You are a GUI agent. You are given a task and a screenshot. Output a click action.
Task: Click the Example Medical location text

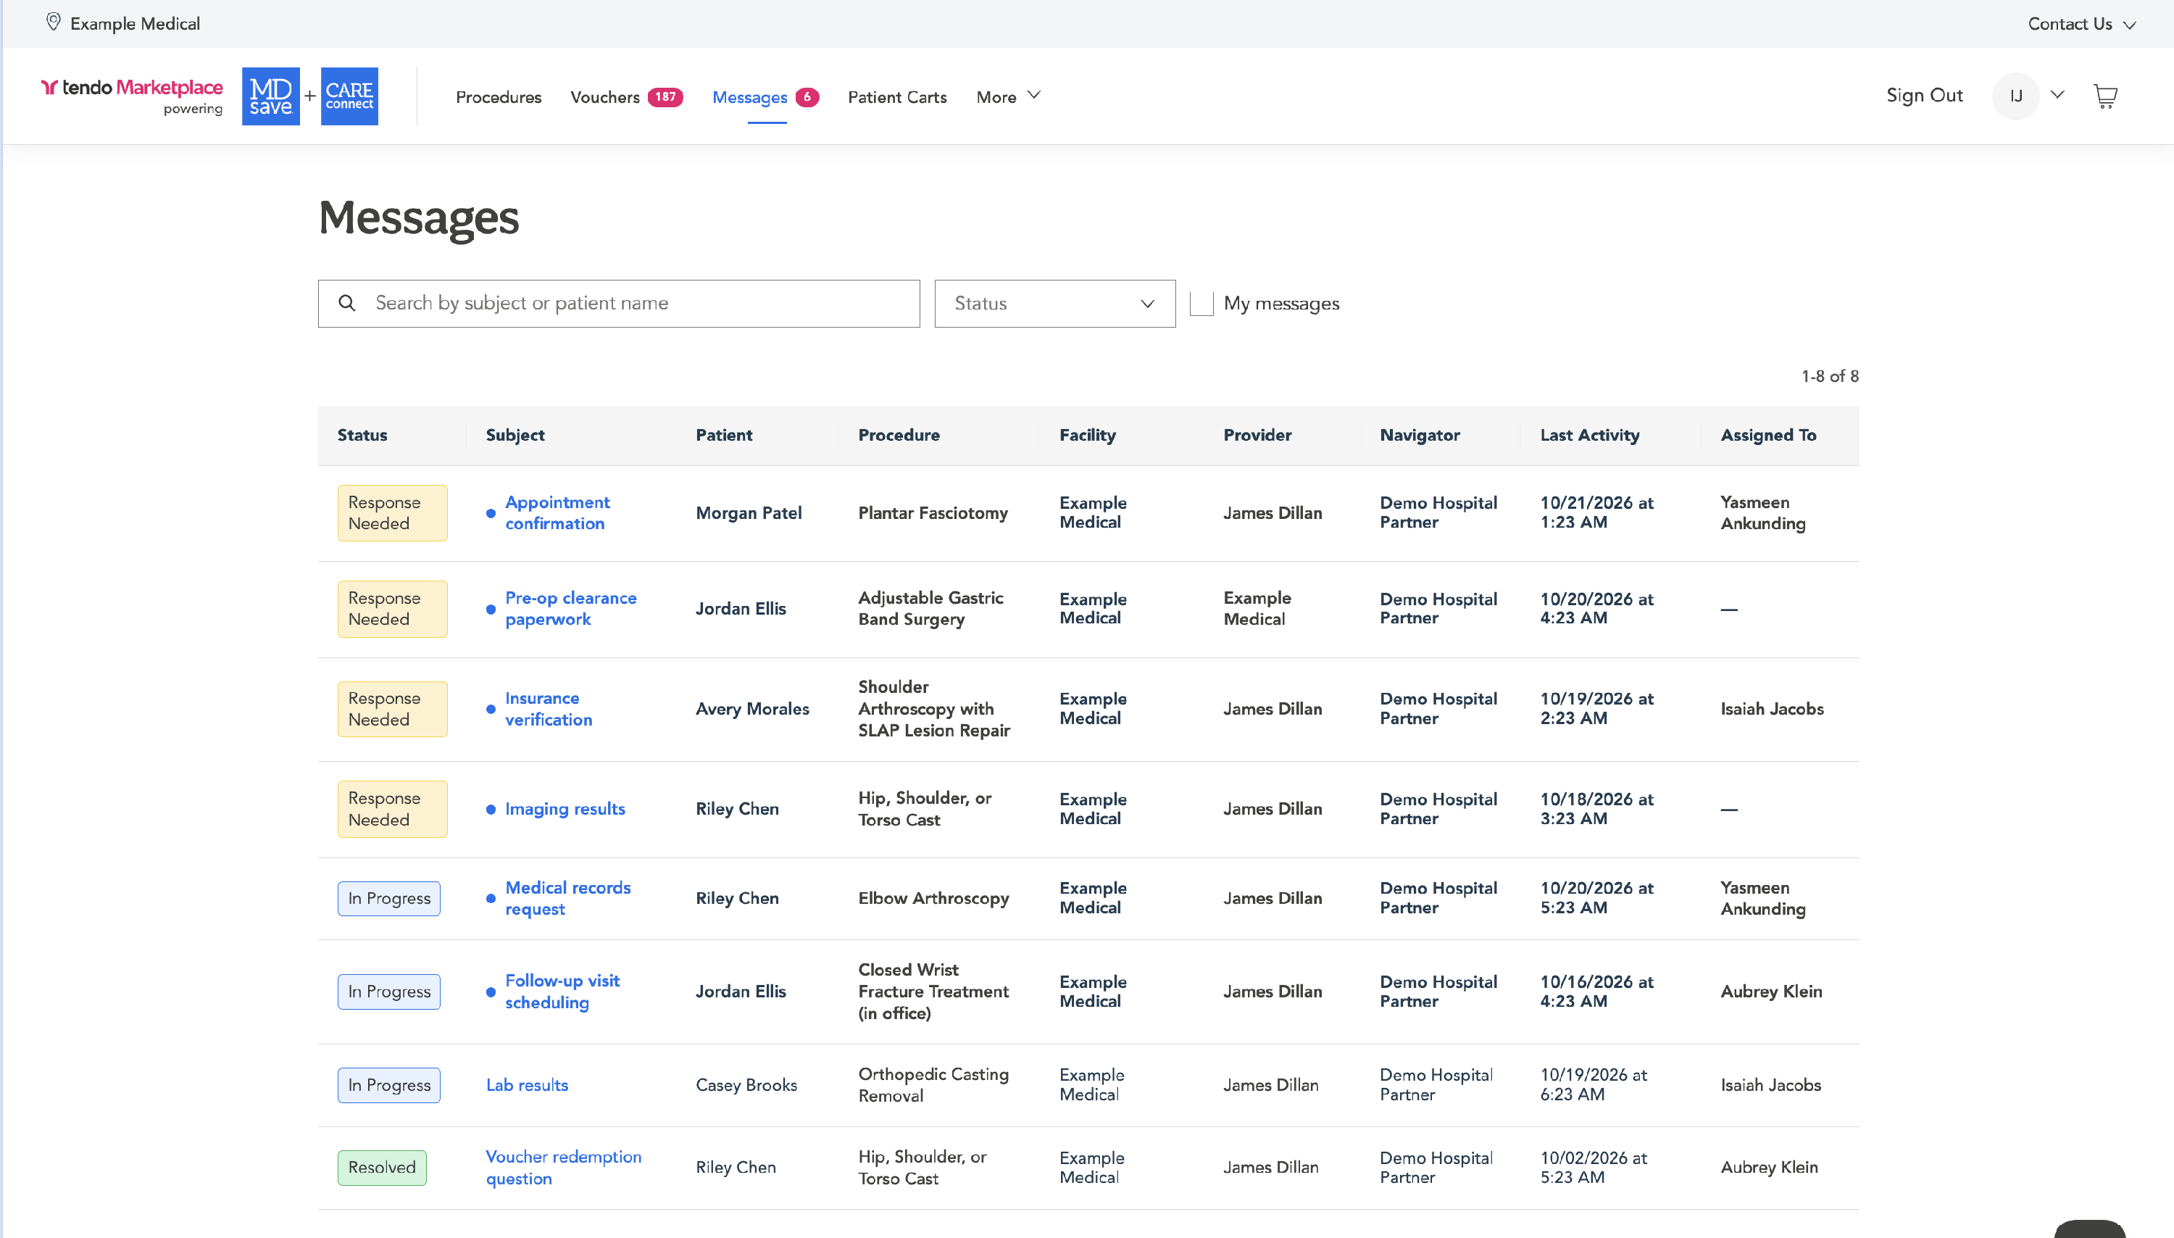[135, 24]
